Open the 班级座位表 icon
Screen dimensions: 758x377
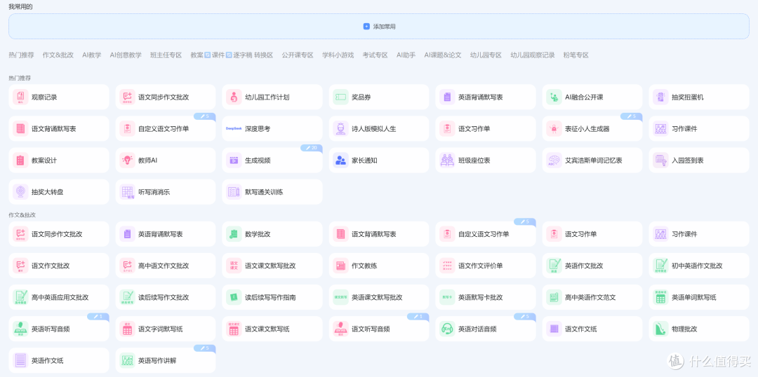click(448, 160)
